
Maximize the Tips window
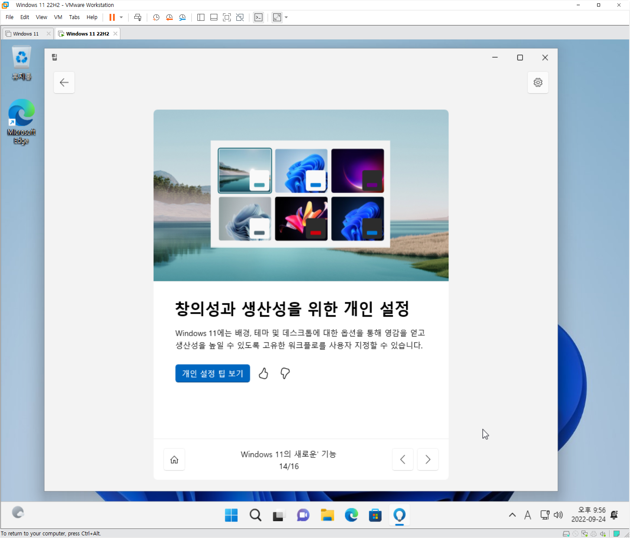(x=520, y=58)
